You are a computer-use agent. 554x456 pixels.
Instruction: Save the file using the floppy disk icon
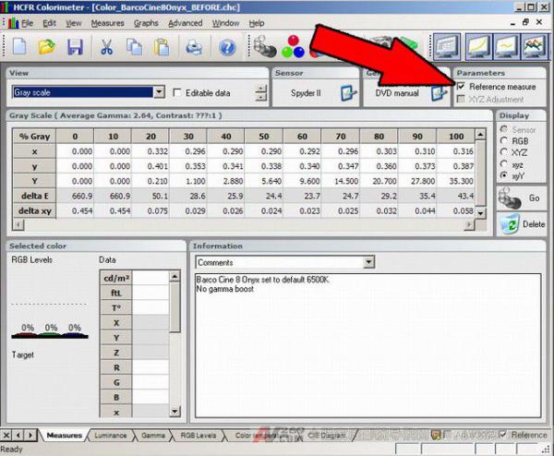[75, 47]
